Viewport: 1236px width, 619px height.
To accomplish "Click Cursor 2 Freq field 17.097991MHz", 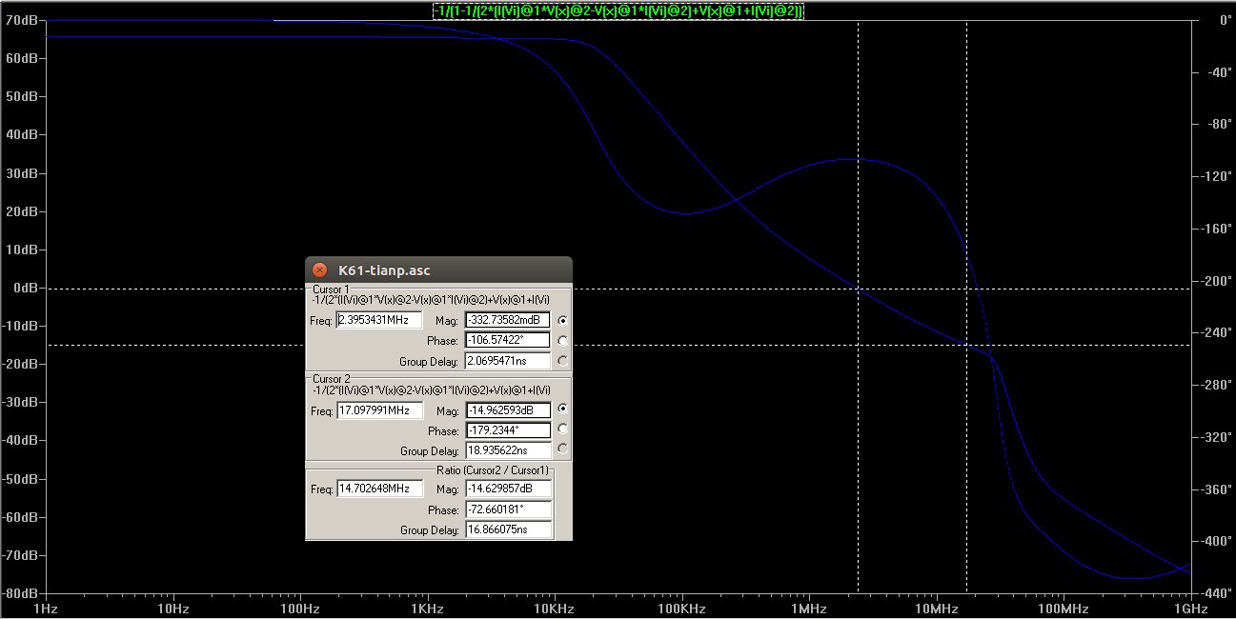I will pyautogui.click(x=379, y=410).
